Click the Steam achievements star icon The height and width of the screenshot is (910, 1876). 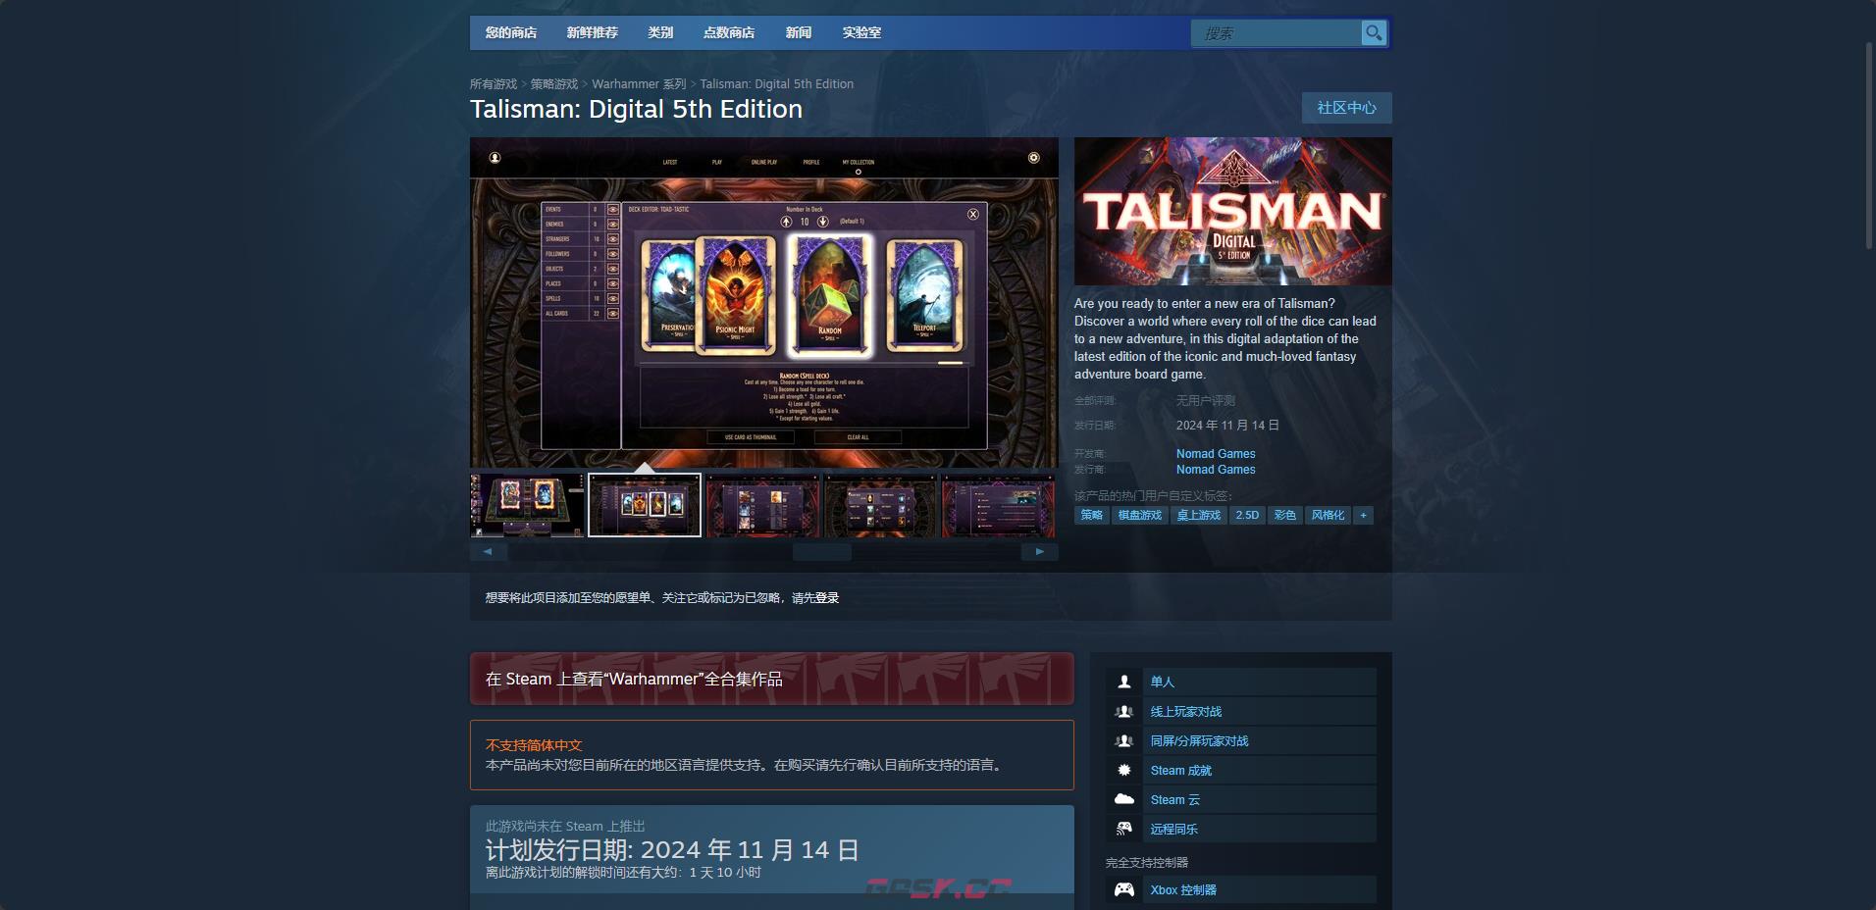click(1124, 770)
